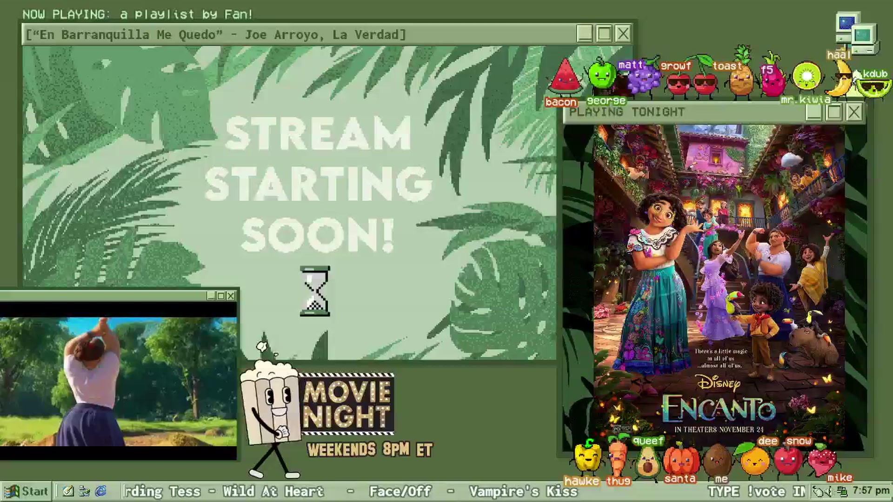
Task: Maximize the song title window
Action: click(604, 34)
